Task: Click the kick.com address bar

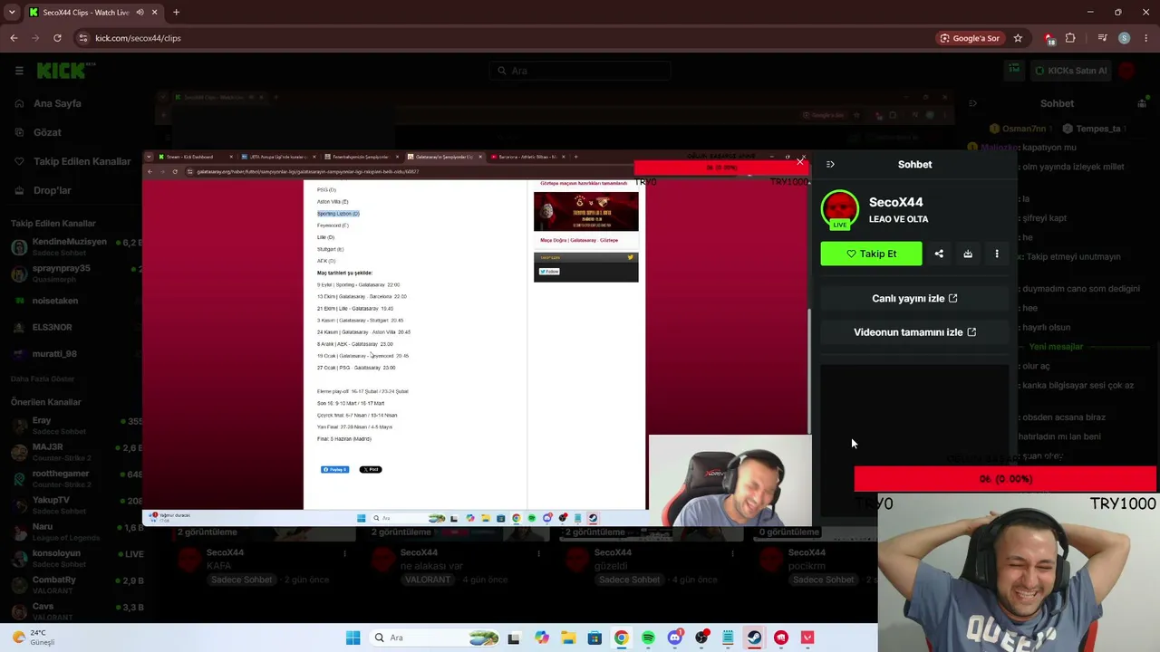Action: tap(507, 38)
